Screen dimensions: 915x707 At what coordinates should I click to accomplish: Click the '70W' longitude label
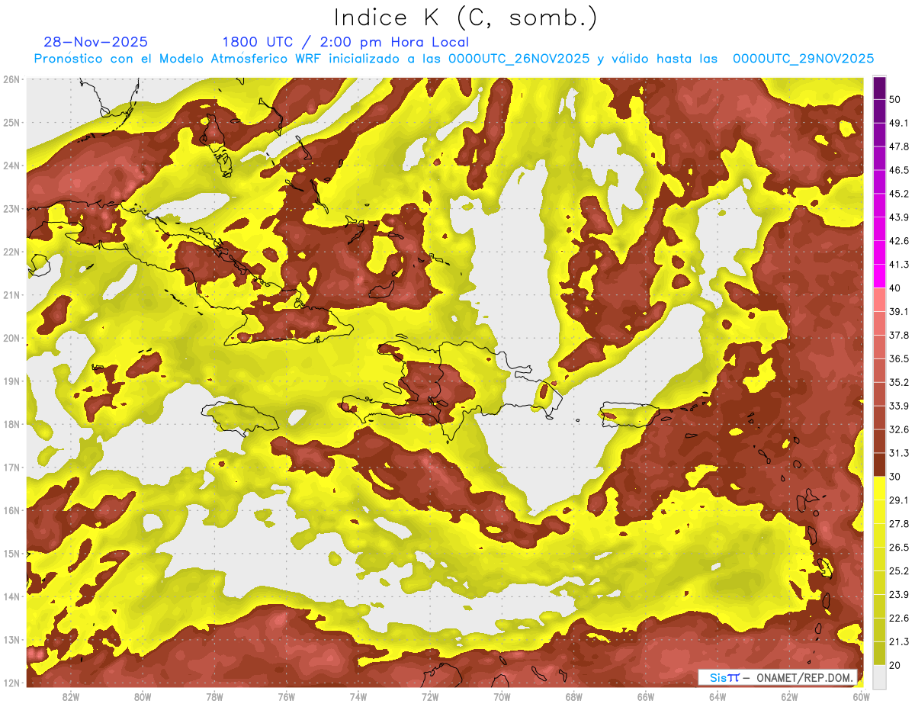502,696
